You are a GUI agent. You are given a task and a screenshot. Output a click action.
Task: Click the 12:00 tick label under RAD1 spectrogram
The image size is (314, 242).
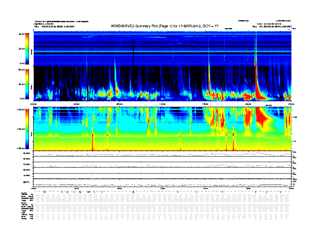point(162,104)
